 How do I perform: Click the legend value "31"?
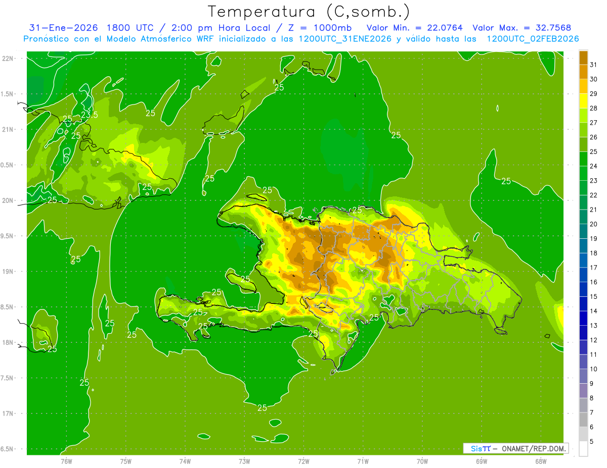(x=593, y=65)
